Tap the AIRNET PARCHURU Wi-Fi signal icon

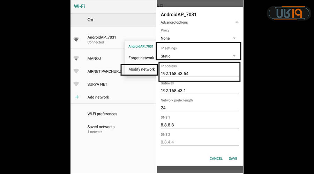tap(76, 71)
